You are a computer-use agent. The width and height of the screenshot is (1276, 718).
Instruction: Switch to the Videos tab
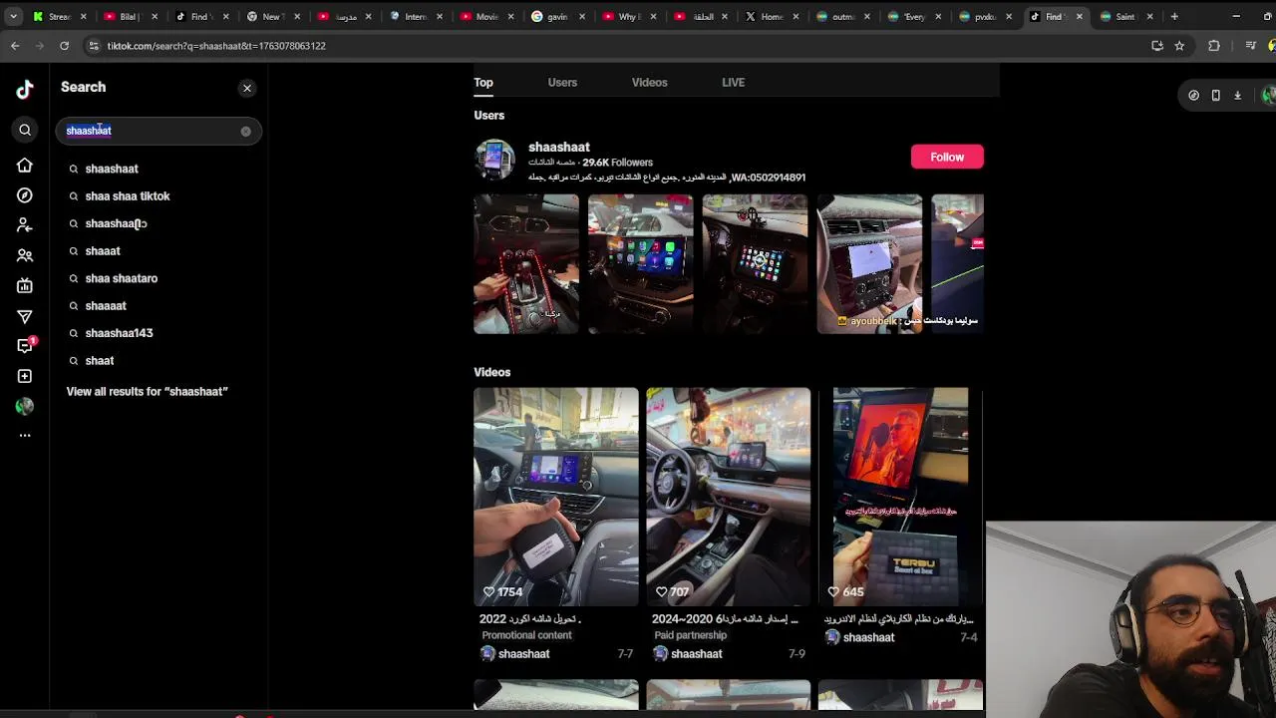649,83
